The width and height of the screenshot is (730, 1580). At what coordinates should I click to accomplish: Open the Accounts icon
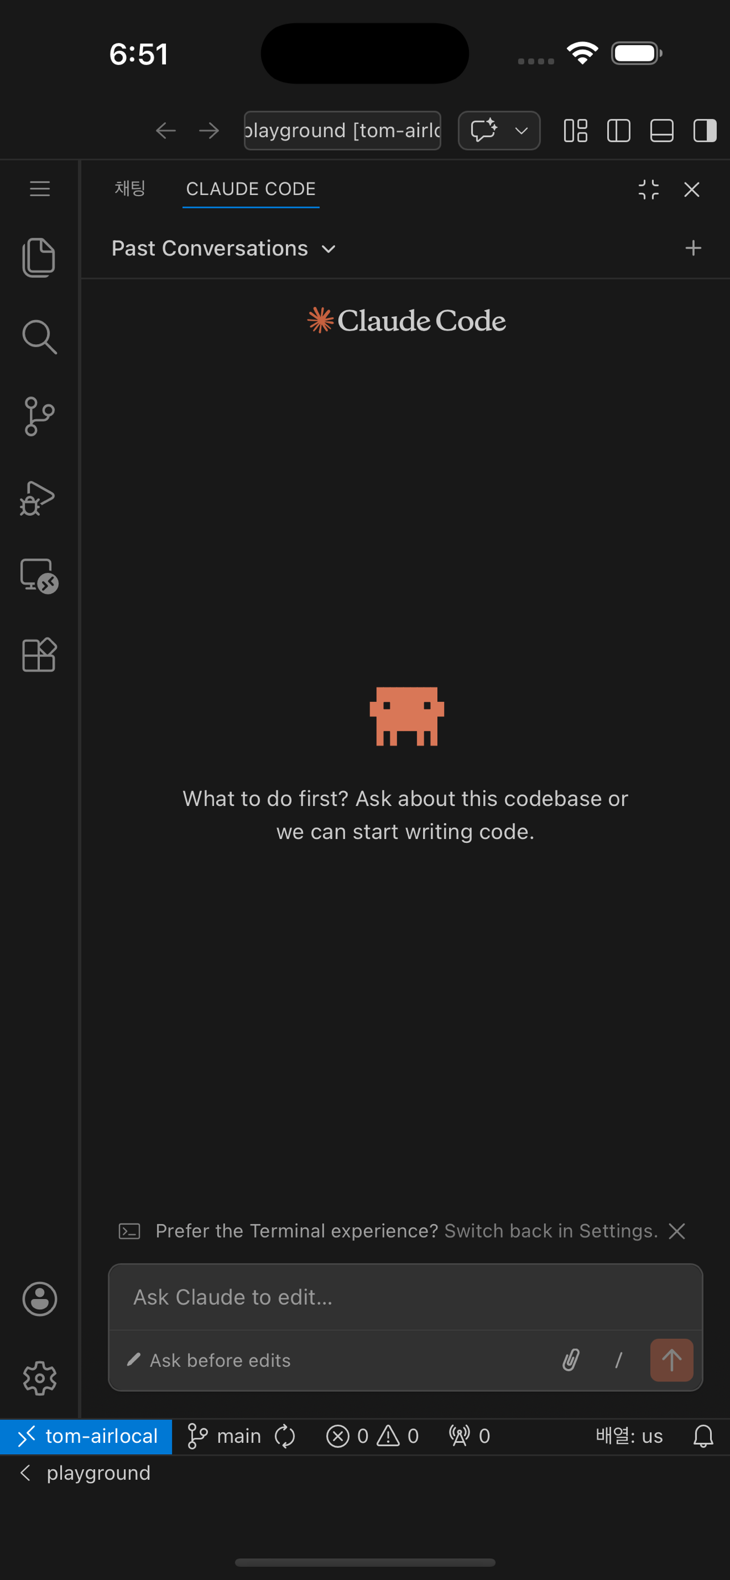[40, 1298]
